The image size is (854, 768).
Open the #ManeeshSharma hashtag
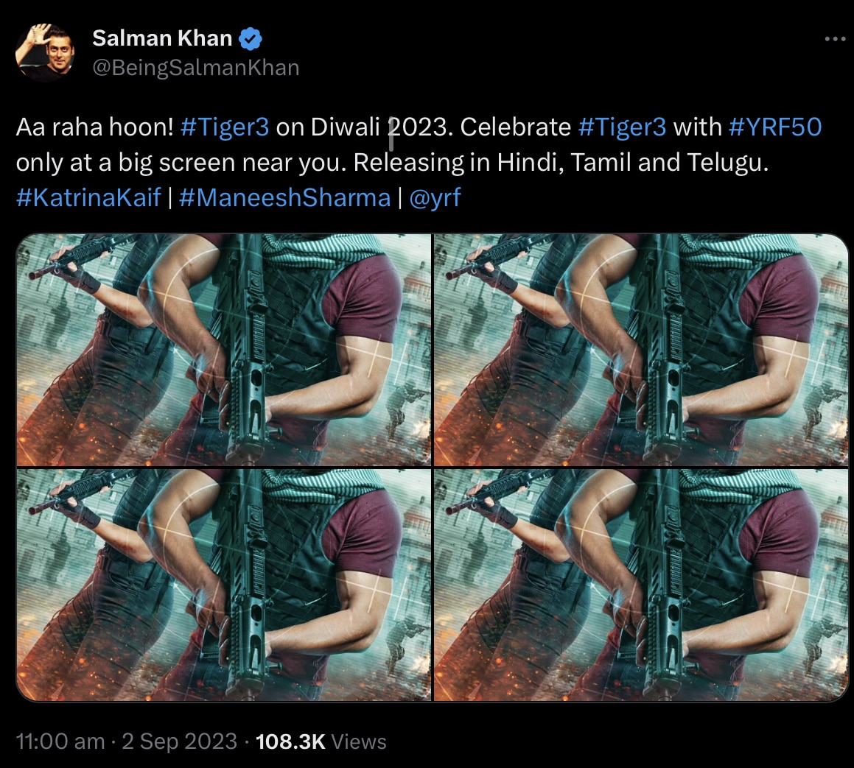287,197
